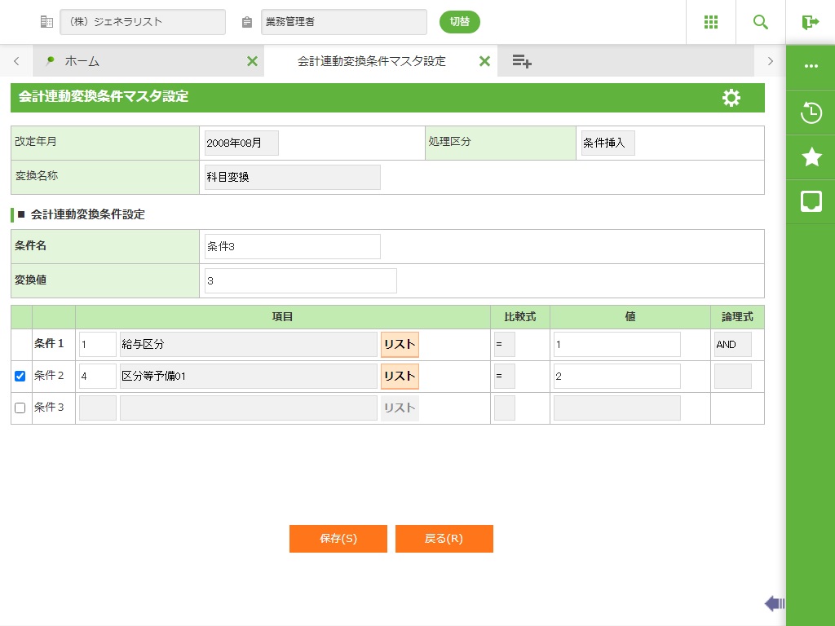The width and height of the screenshot is (835, 626).
Task: Open リスト for 条件1 row
Action: click(x=400, y=345)
